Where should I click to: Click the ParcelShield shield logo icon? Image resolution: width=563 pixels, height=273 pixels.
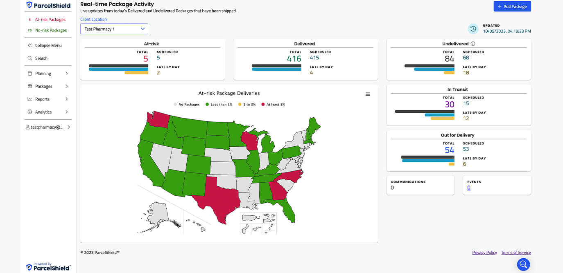(x=29, y=5)
